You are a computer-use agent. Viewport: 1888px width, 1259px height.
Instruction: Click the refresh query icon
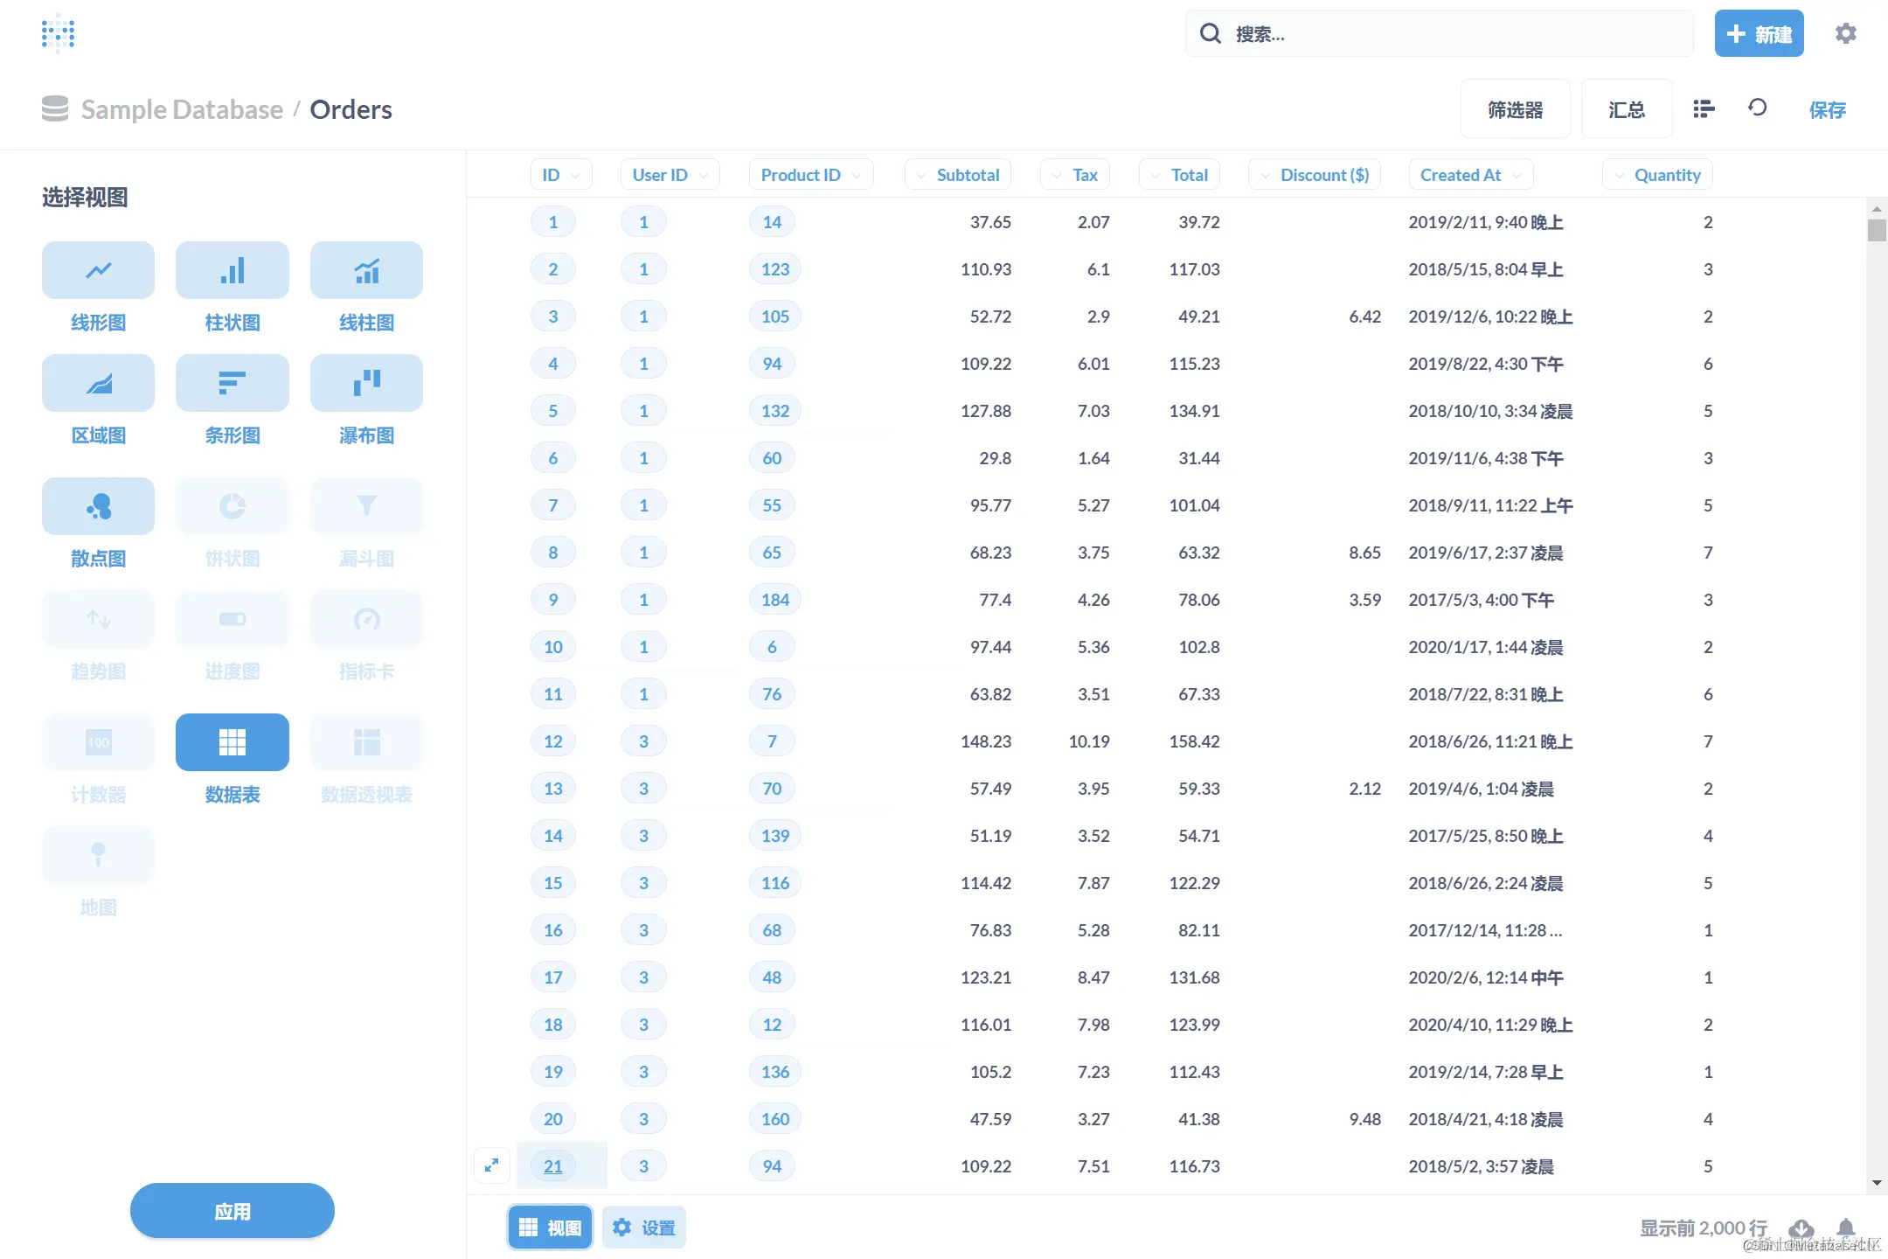tap(1757, 108)
